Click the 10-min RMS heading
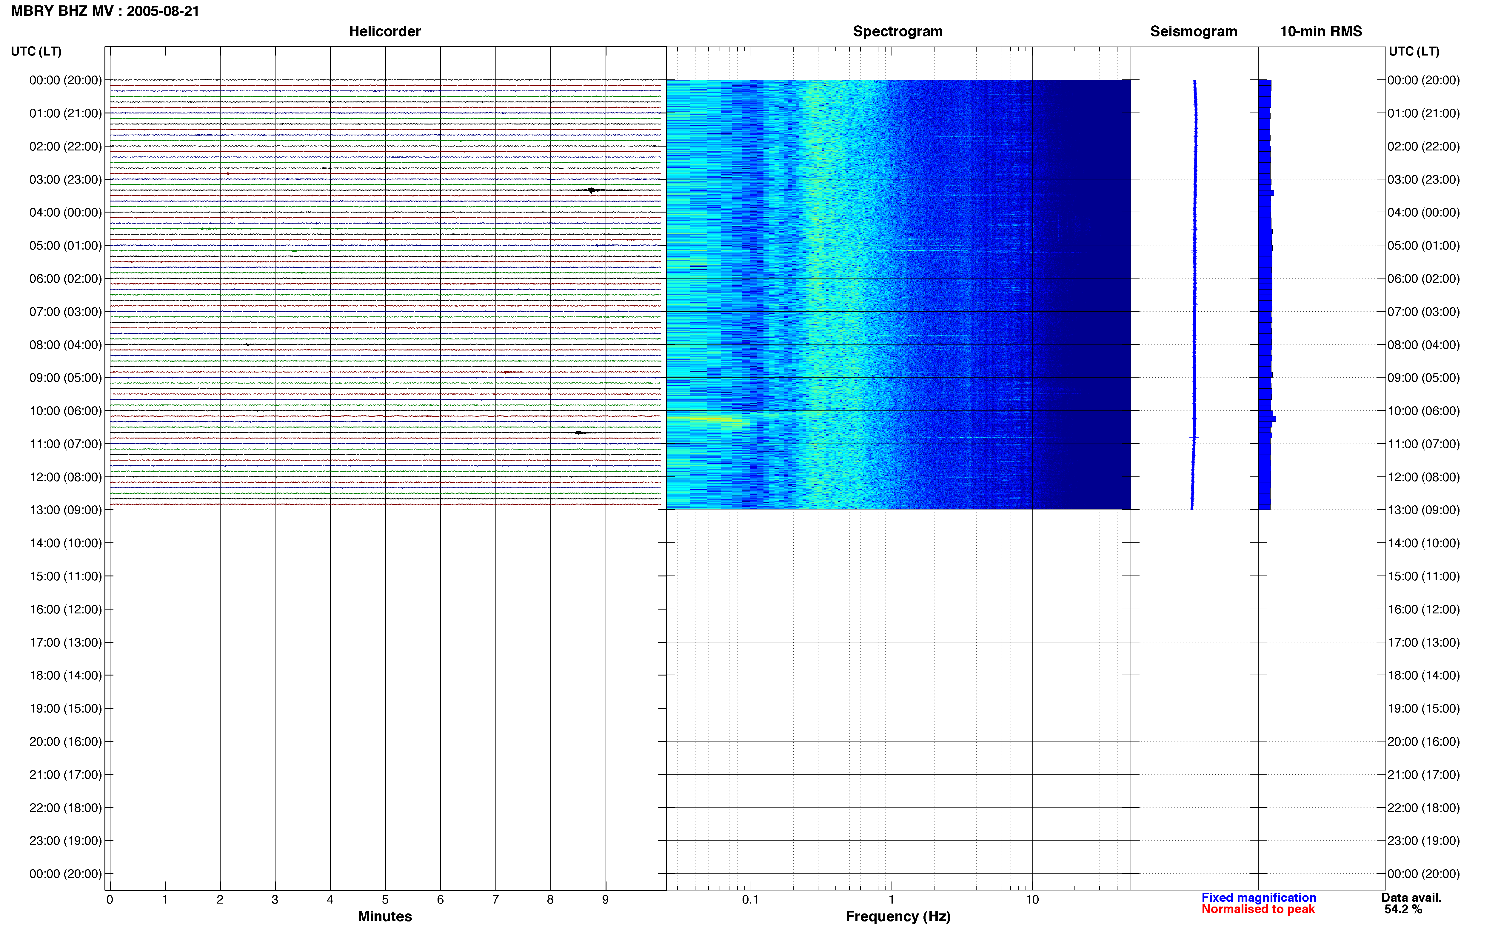 point(1321,31)
